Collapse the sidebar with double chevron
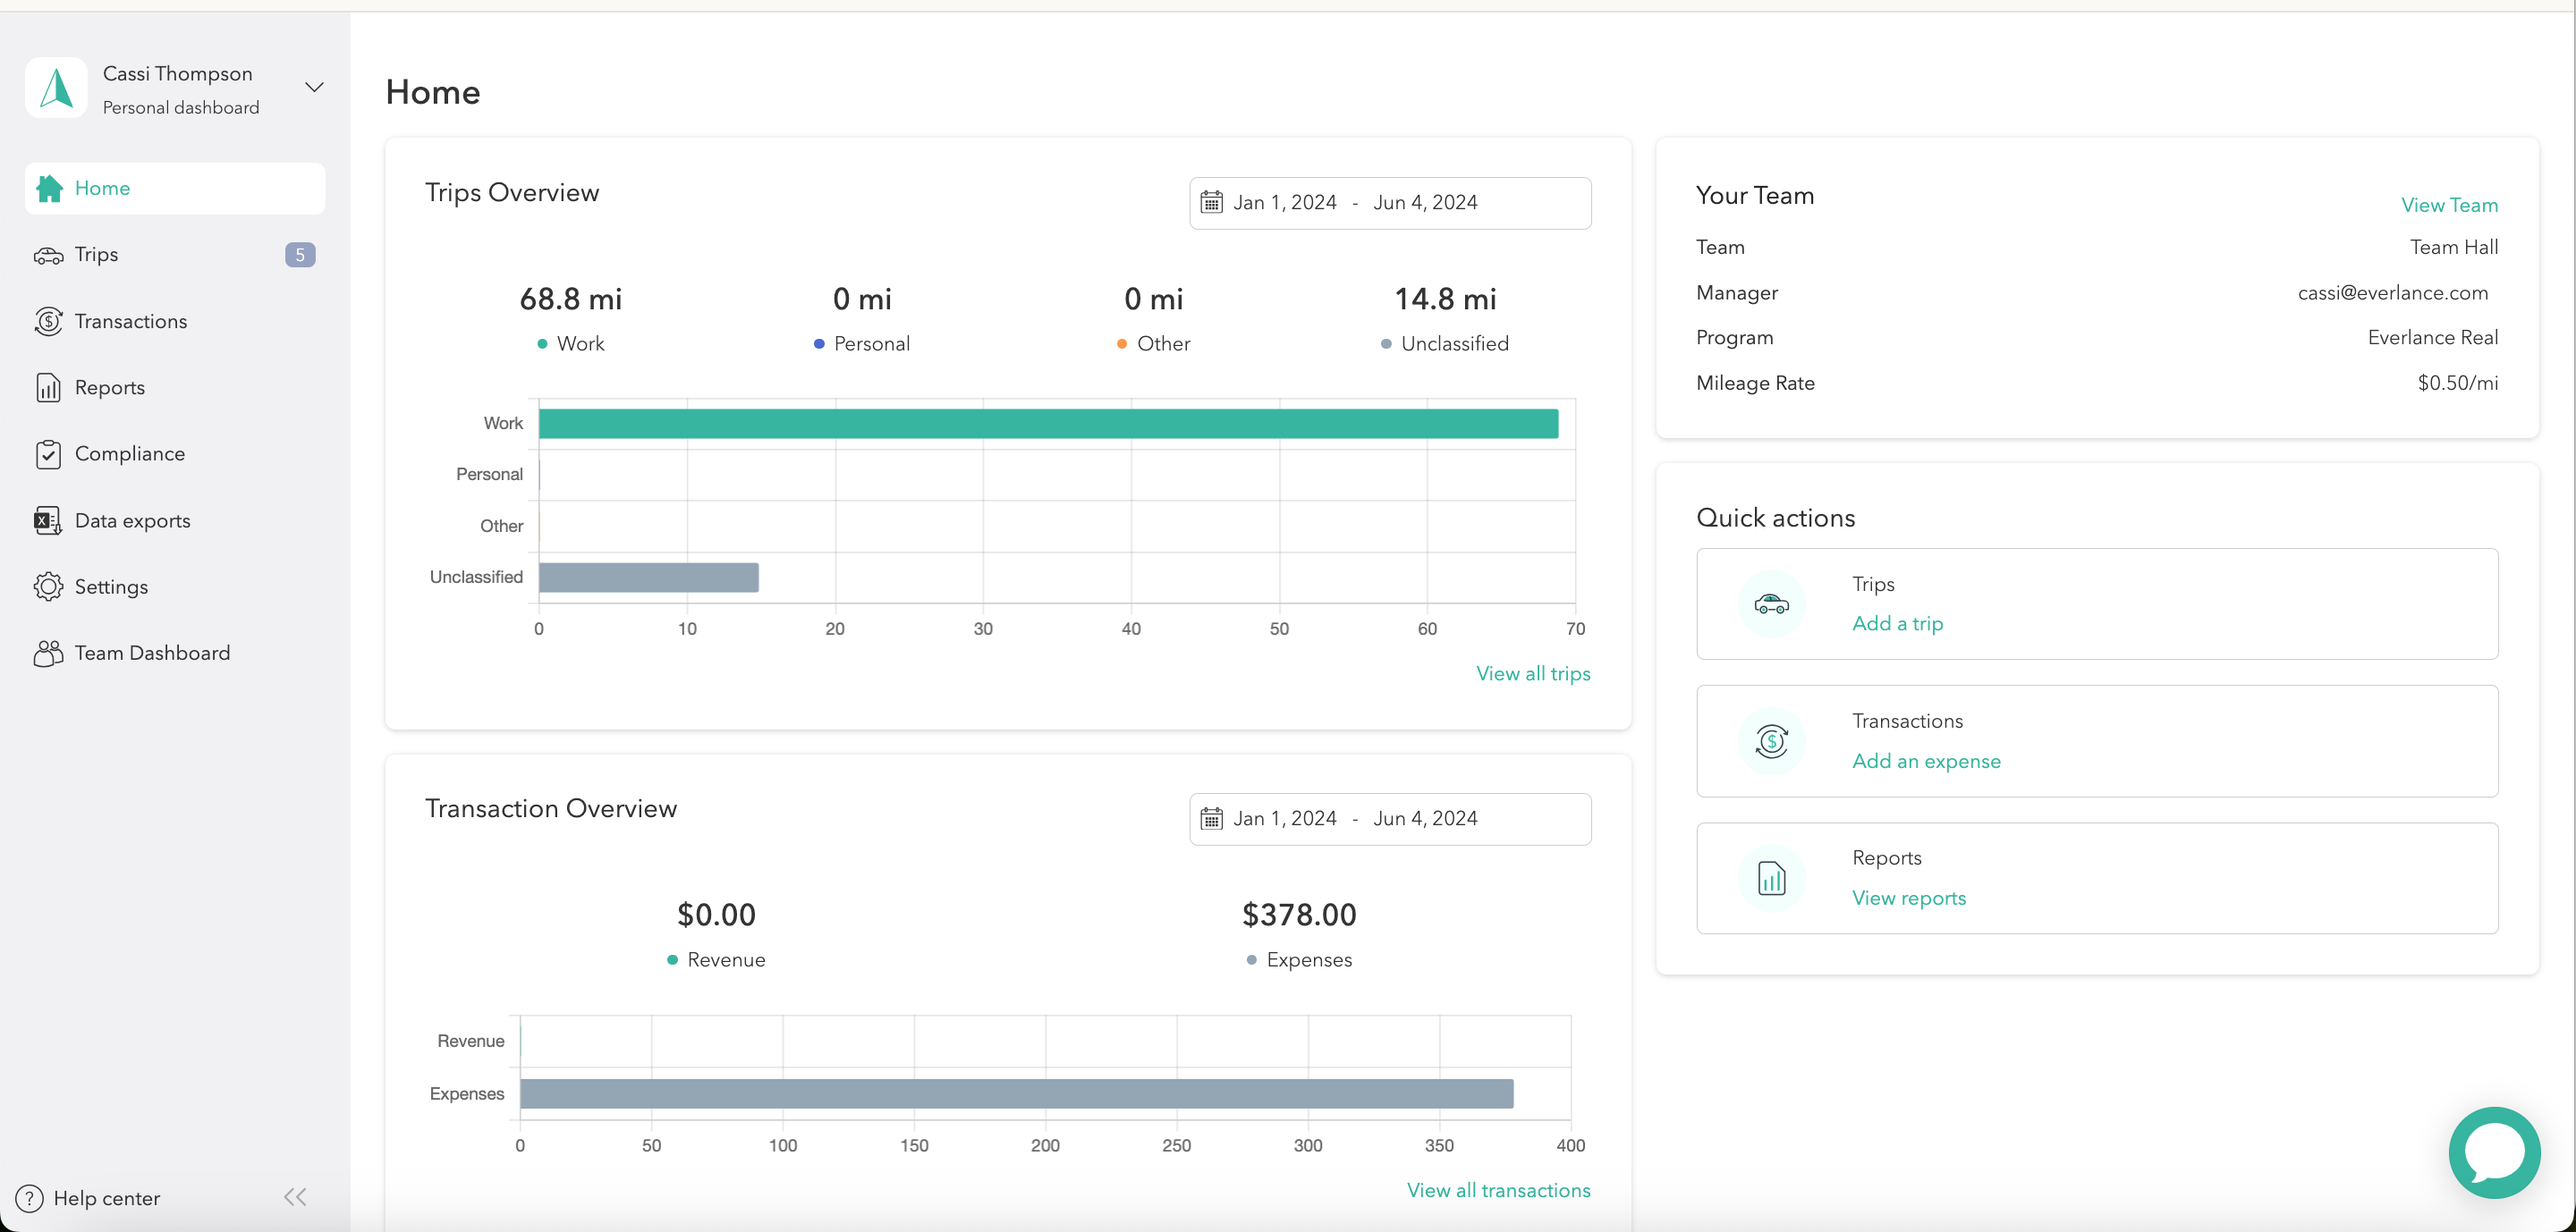Image resolution: width=2576 pixels, height=1232 pixels. (295, 1197)
